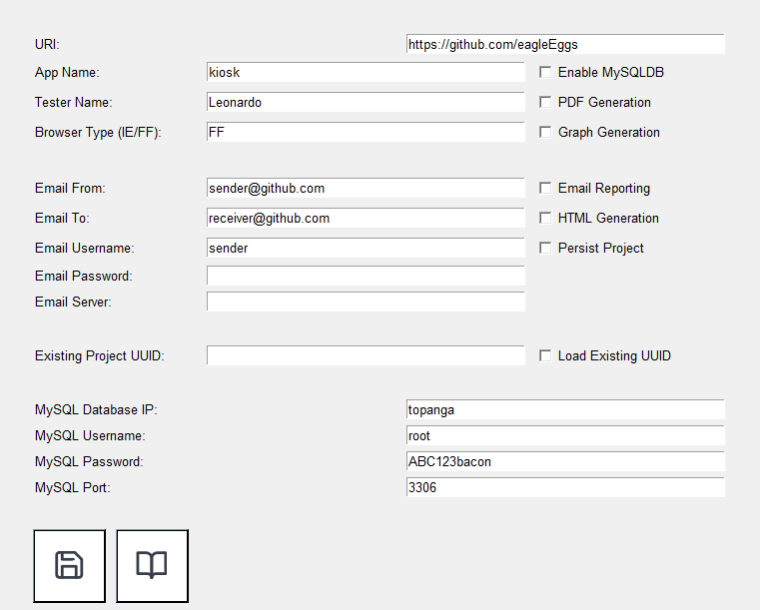
Task: Toggle PDF Generation checkbox
Action: pos(545,102)
